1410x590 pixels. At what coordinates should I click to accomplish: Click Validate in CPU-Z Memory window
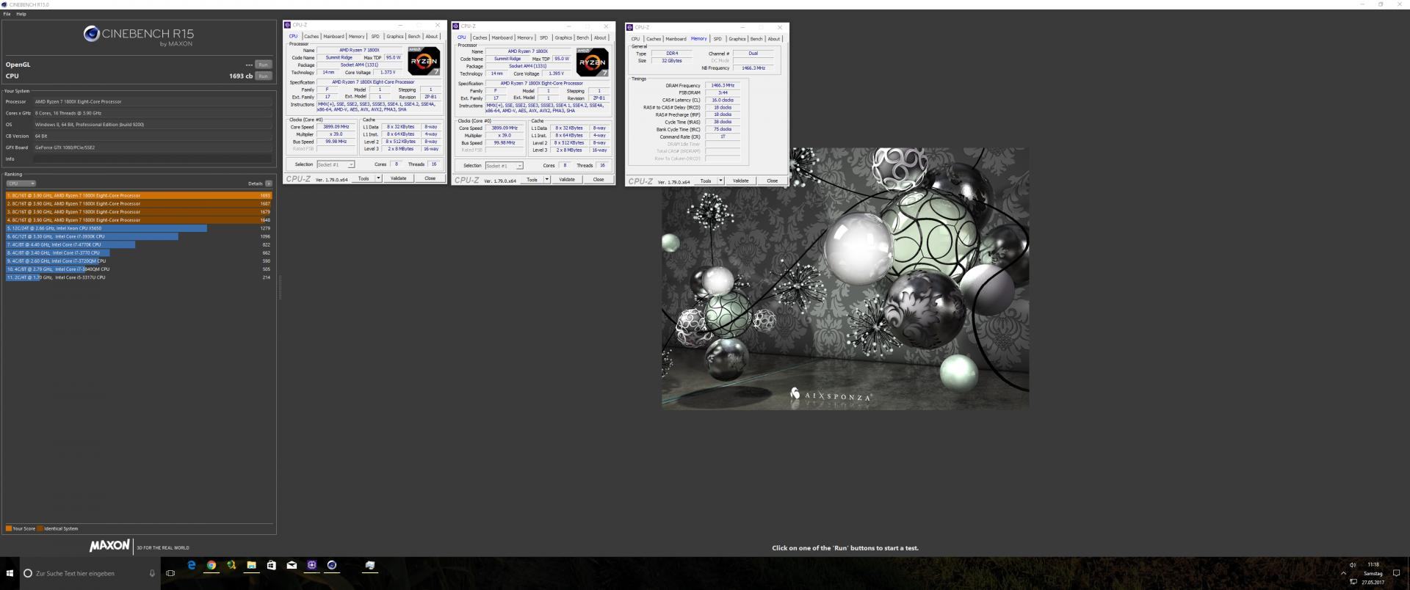pyautogui.click(x=740, y=181)
